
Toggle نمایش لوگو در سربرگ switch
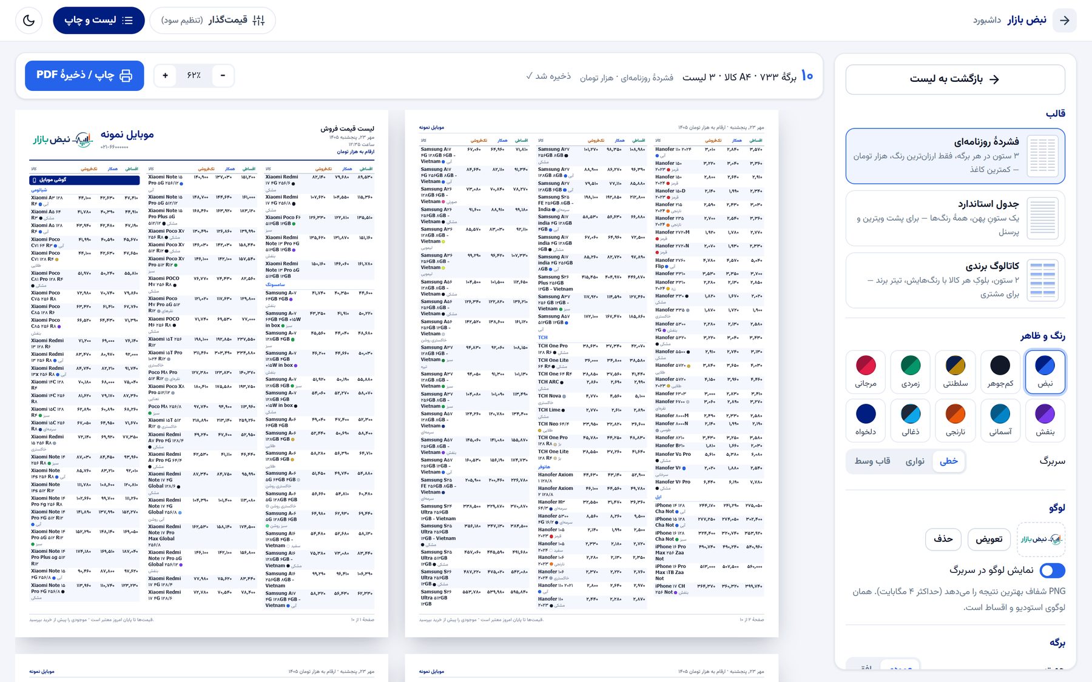1053,570
